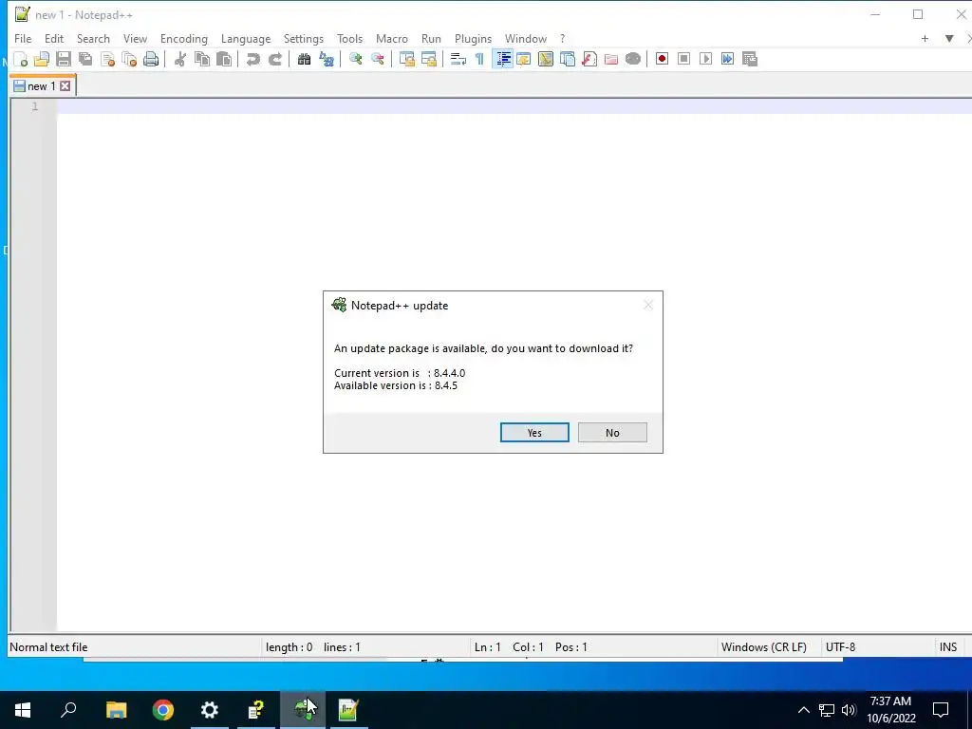Open user defined language dialog icon

click(x=524, y=60)
